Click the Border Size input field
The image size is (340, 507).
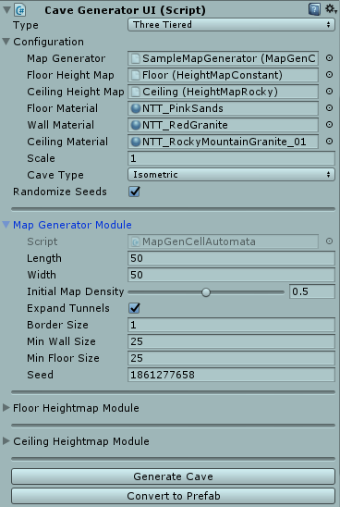point(231,325)
